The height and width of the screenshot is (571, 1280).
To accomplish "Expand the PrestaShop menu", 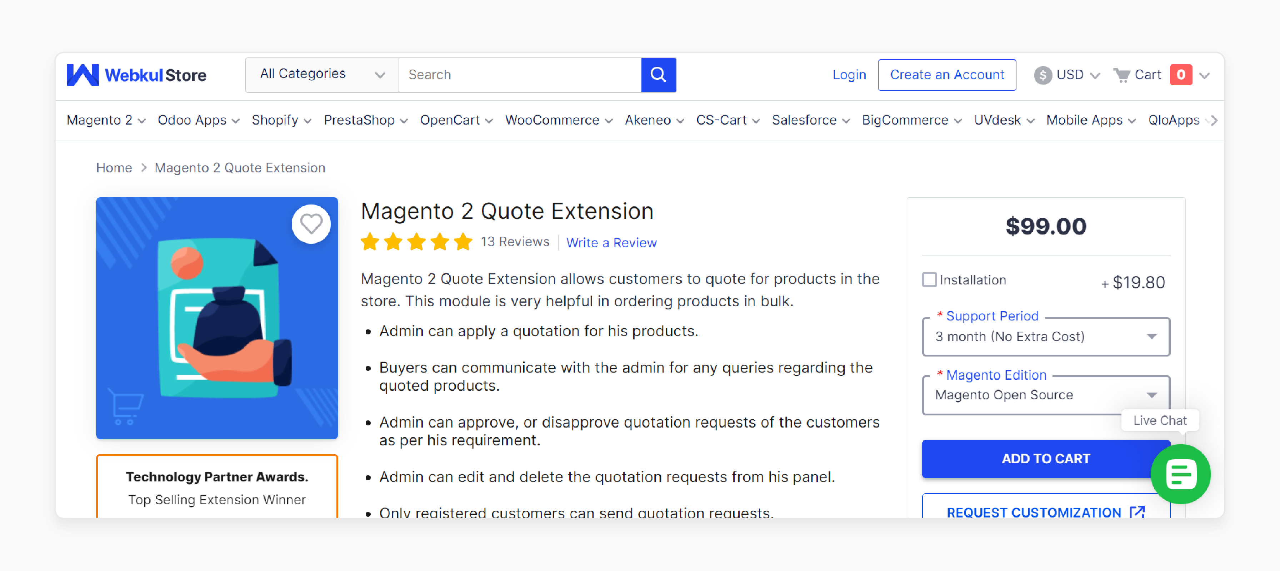I will coord(366,120).
